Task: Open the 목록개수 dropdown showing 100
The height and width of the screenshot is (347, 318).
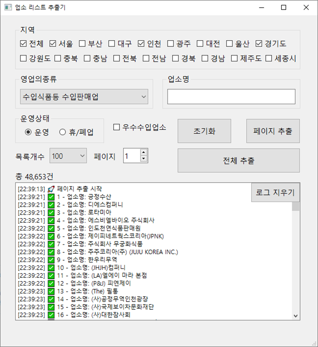Action: tap(68, 156)
